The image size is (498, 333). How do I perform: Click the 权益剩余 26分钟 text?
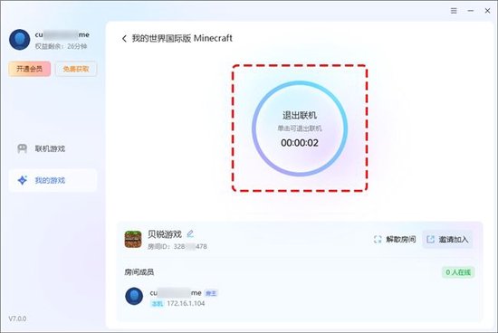click(61, 46)
